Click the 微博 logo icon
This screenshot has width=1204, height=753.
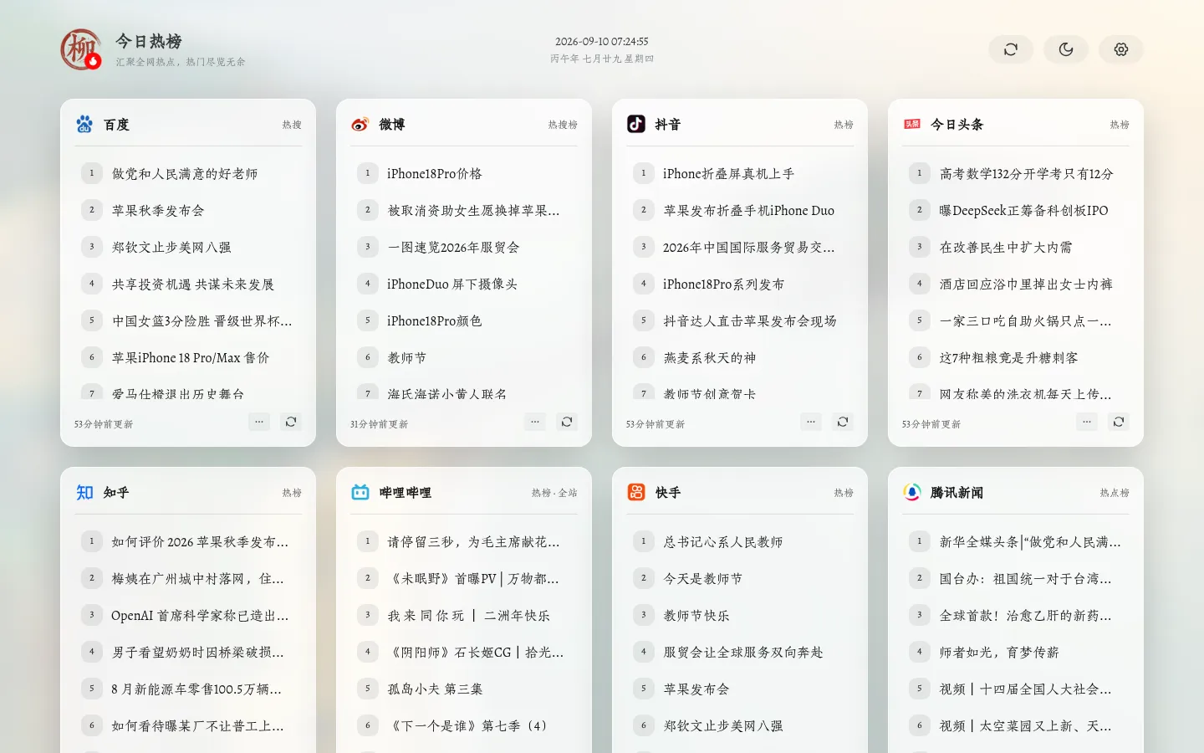360,124
